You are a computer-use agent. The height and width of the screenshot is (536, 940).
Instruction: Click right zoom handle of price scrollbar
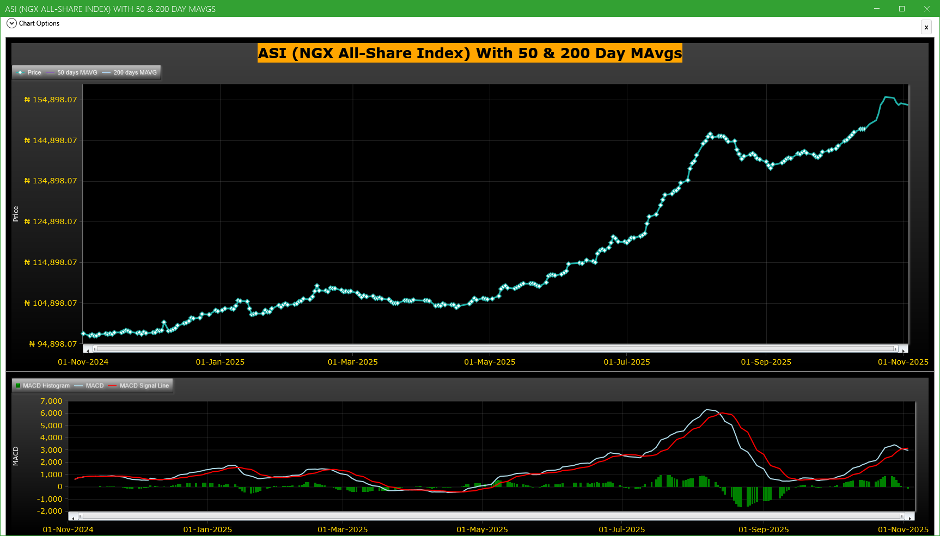coord(895,349)
